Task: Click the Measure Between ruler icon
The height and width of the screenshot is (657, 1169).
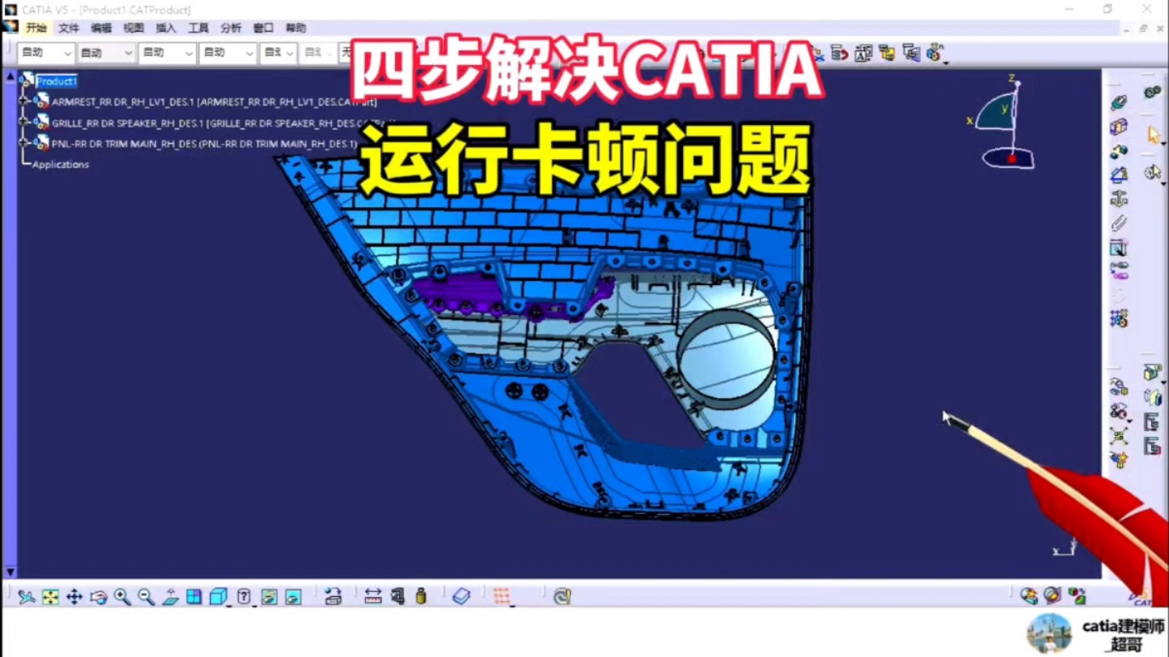Action: coord(373,596)
